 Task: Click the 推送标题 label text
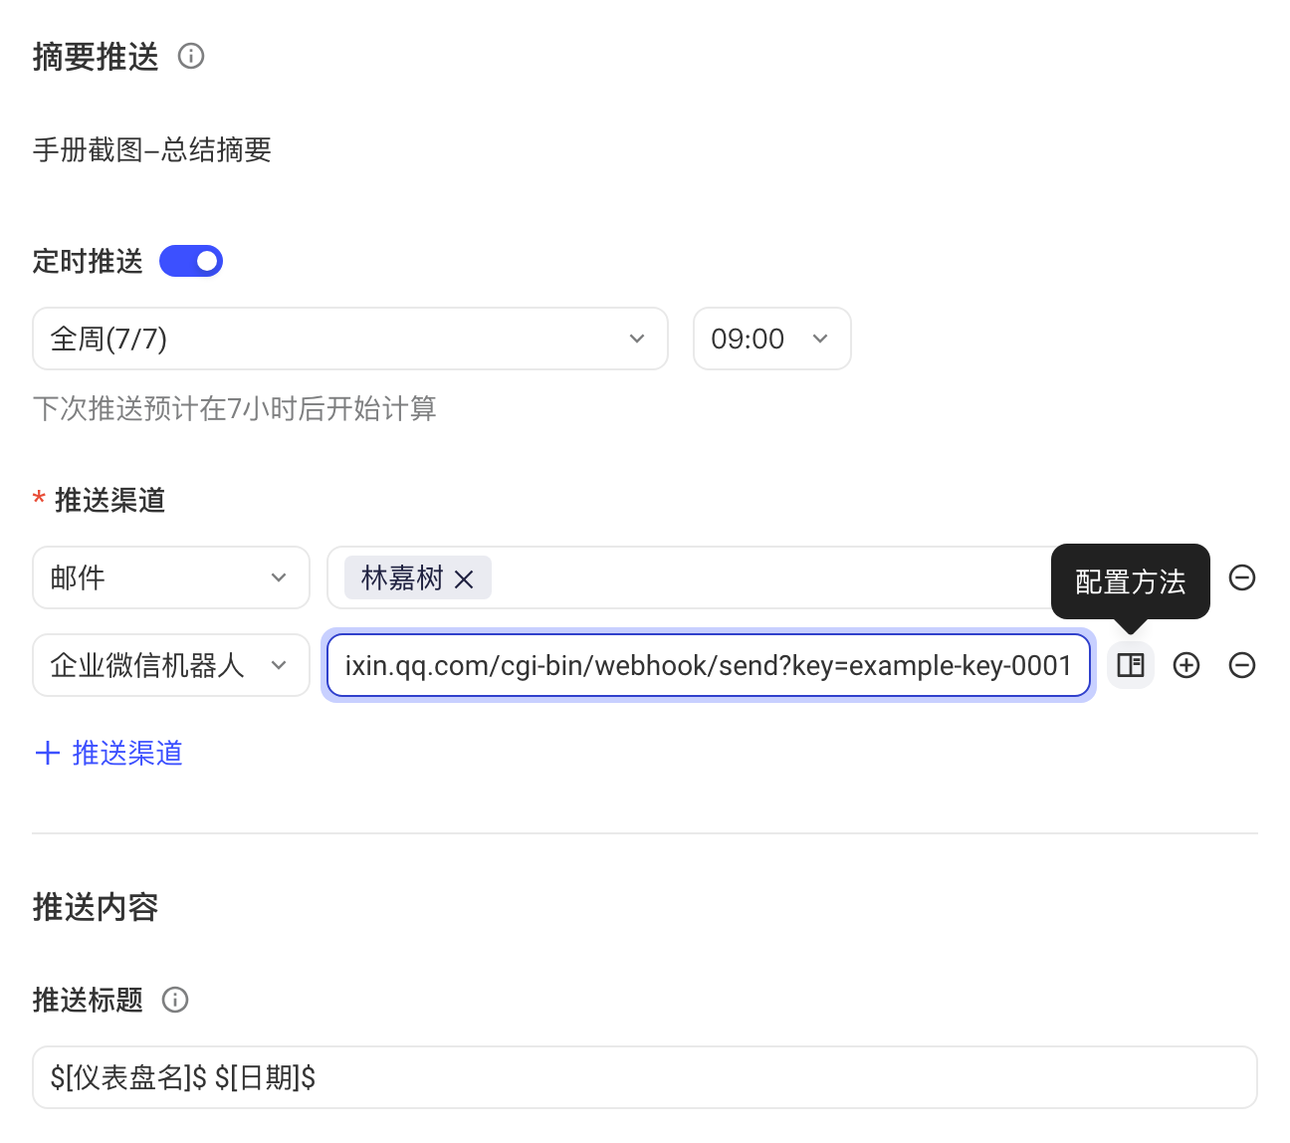pos(88,1000)
